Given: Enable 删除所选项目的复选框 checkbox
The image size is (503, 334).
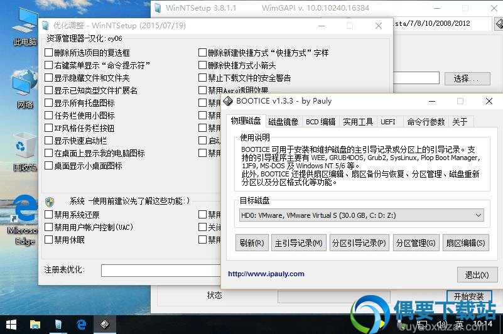Looking at the screenshot, I should [48, 52].
